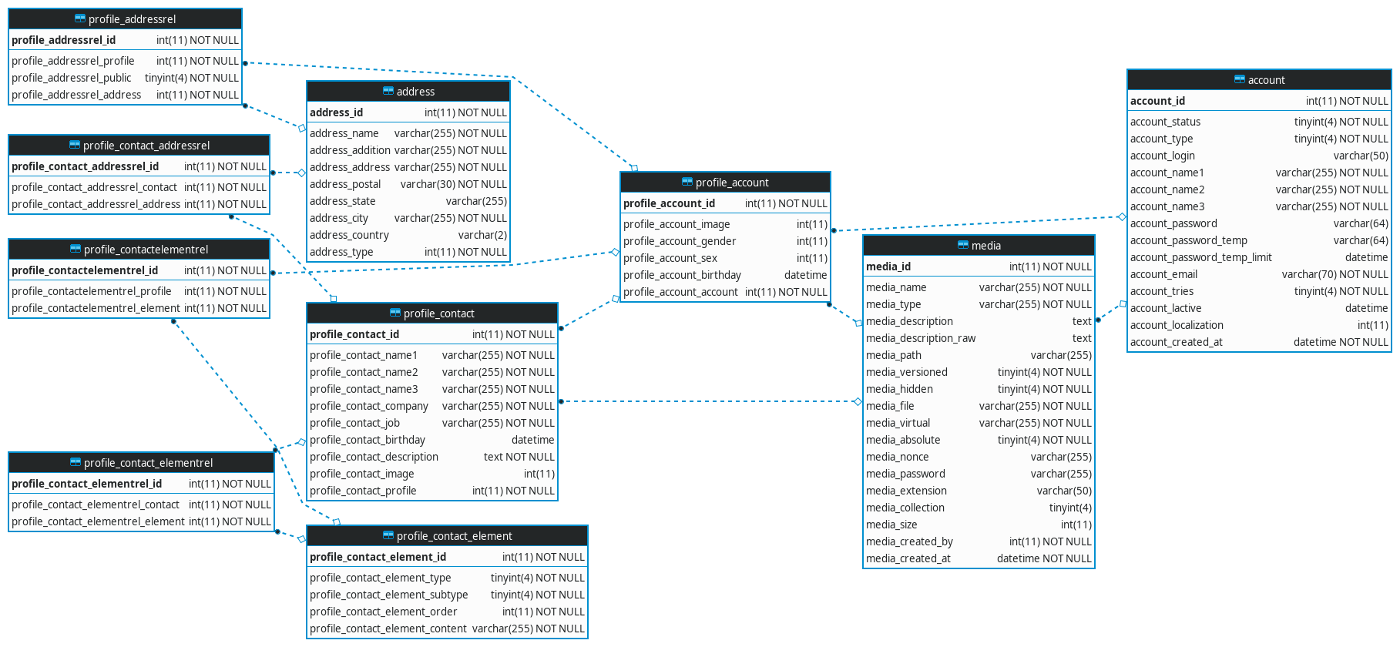The height and width of the screenshot is (647, 1400).
Task: Click the table icon in the profile_contact_elementrel header
Action: 76,462
